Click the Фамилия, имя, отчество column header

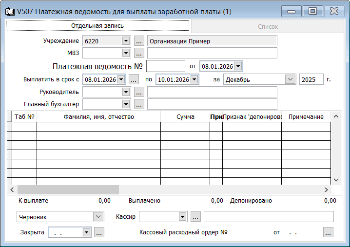click(x=98, y=116)
